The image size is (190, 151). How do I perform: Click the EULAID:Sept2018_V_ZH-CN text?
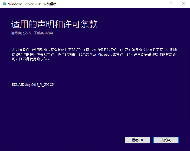click(x=33, y=85)
